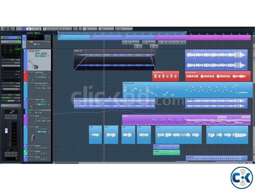The image size is (255, 191).
Task: Toggle Write automation on Guitar 1 track
Action: 45,53
